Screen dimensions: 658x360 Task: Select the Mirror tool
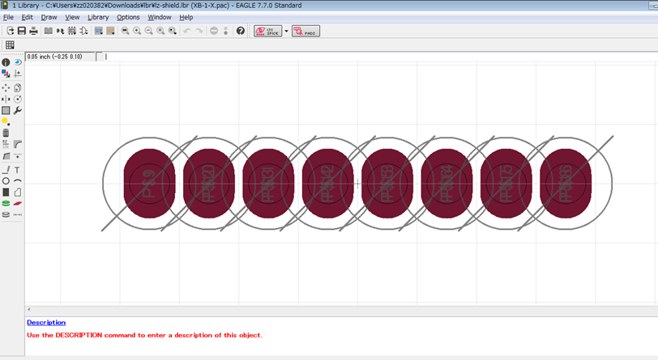point(6,100)
